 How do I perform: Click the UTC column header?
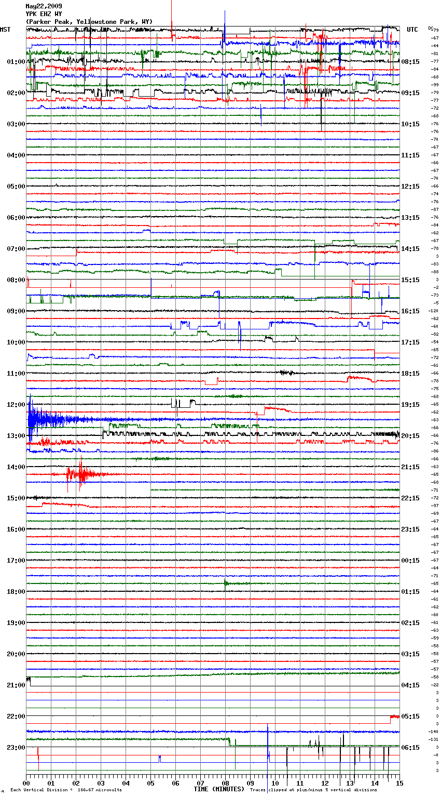coord(412,30)
